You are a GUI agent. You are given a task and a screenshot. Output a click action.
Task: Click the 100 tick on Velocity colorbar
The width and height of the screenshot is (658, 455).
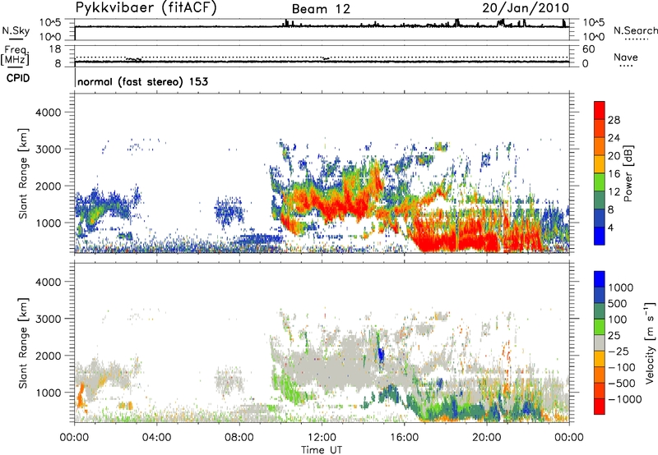pos(618,319)
